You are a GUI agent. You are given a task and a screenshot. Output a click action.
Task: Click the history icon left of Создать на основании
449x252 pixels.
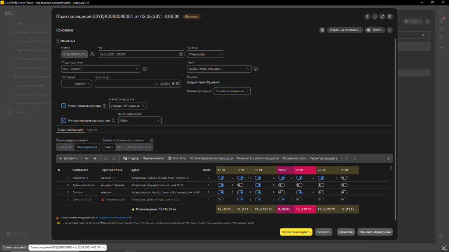pos(322,30)
